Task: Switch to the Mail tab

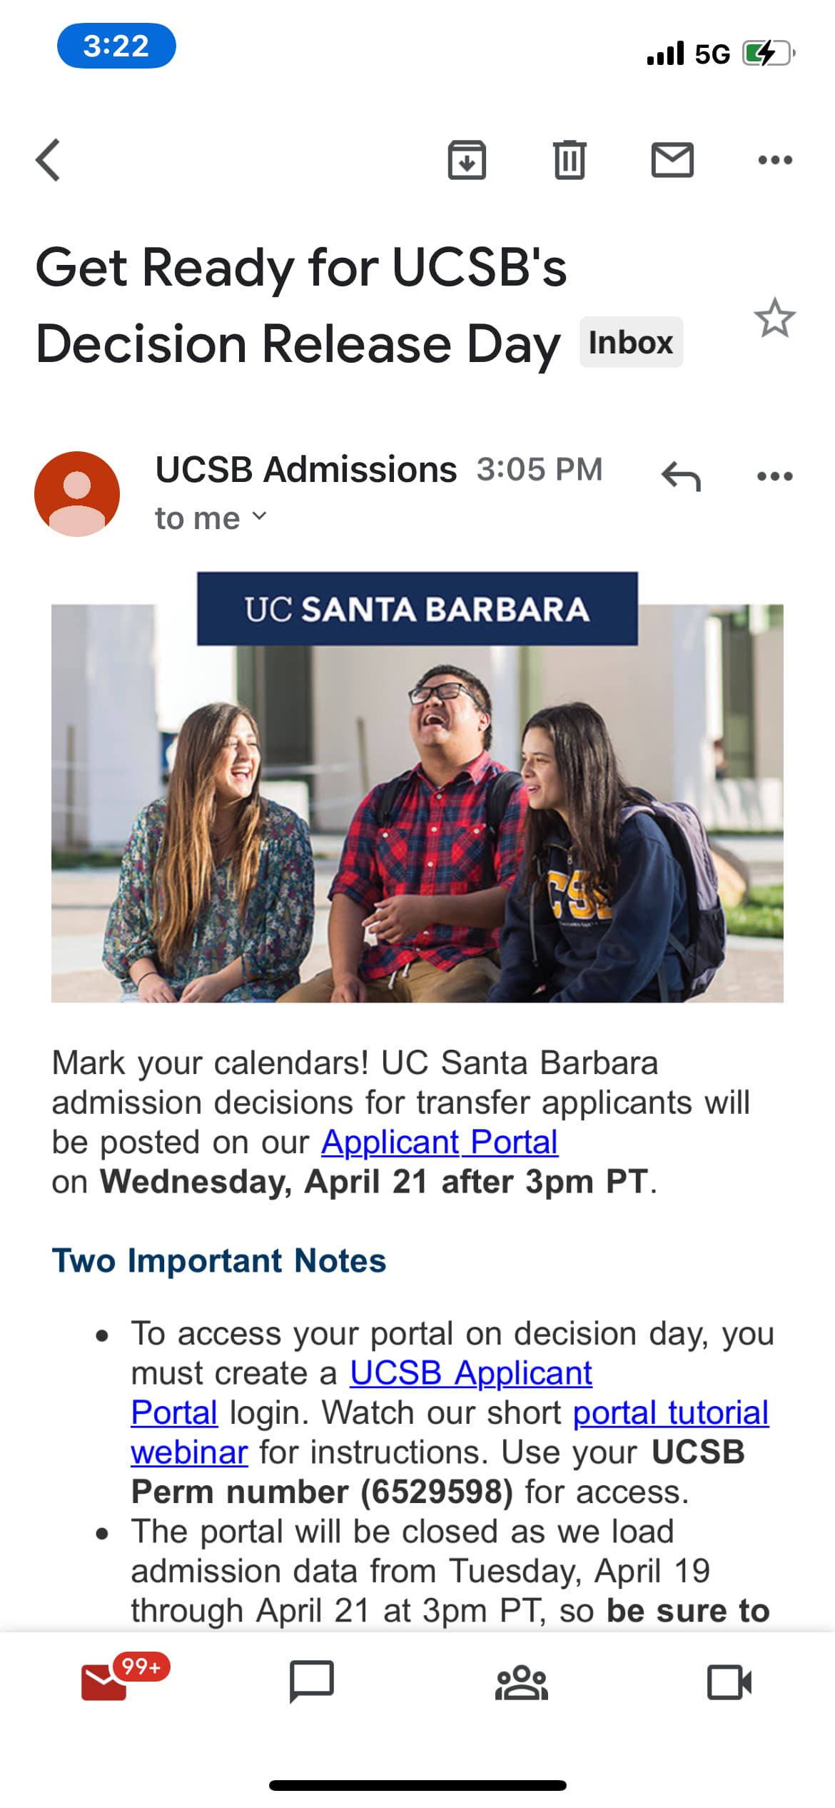Action: click(x=105, y=1682)
